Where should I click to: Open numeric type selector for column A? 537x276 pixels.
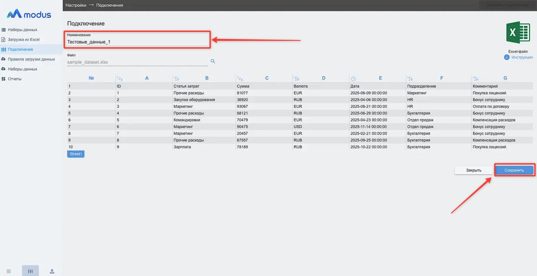click(x=120, y=79)
